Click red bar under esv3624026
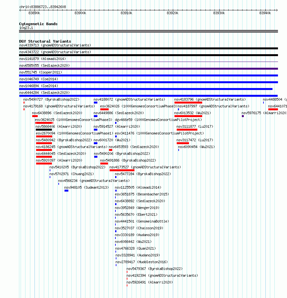287x298 pixels. coord(104,109)
